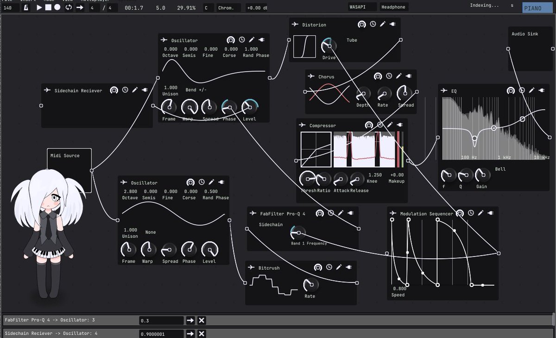Viewport: 556px width, 338px height.
Task: Click the distortion curve preview thumbnail
Action: point(304,47)
